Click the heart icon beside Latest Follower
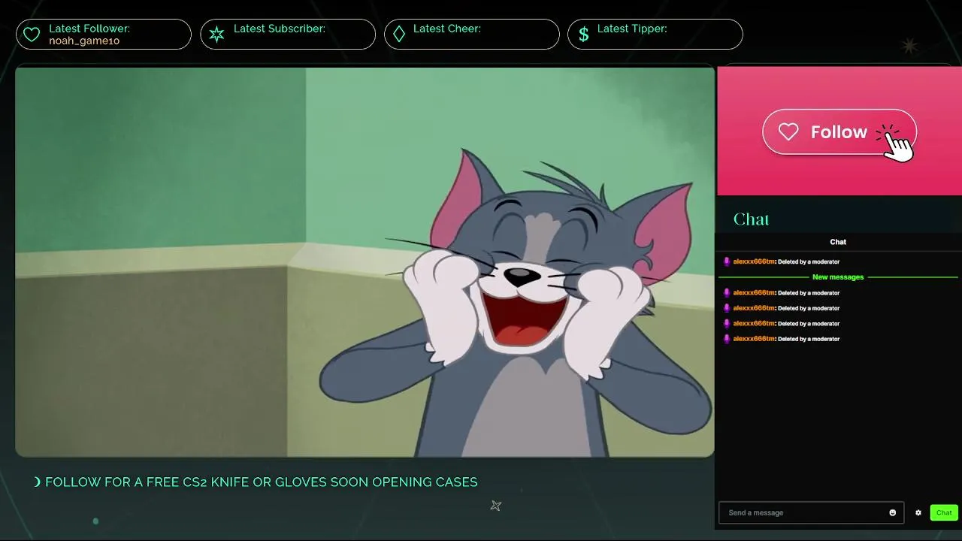Image resolution: width=962 pixels, height=541 pixels. (32, 35)
